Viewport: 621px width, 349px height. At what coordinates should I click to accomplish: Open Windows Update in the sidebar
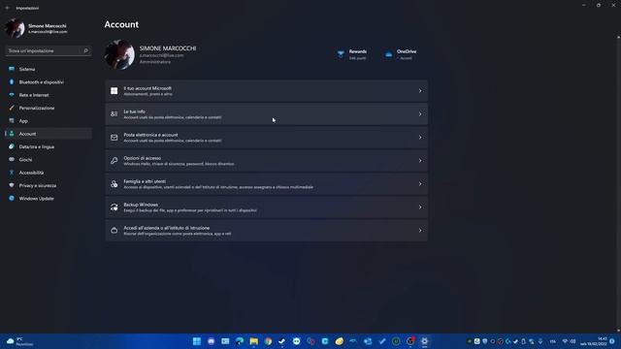click(49, 199)
